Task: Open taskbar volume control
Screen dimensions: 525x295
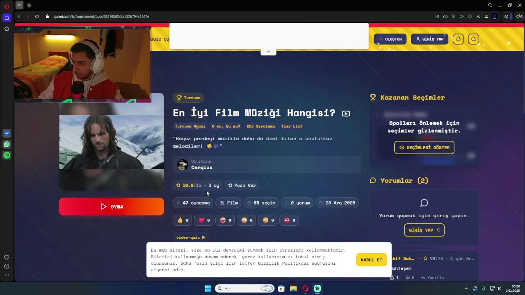Action: click(499, 288)
